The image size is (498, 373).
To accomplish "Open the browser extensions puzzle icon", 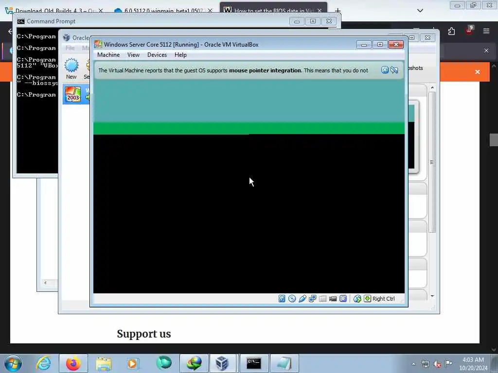I will point(451,31).
